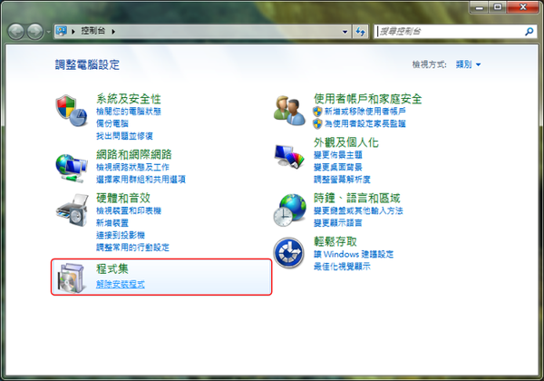Click the 程式集 software box icon

[72, 278]
